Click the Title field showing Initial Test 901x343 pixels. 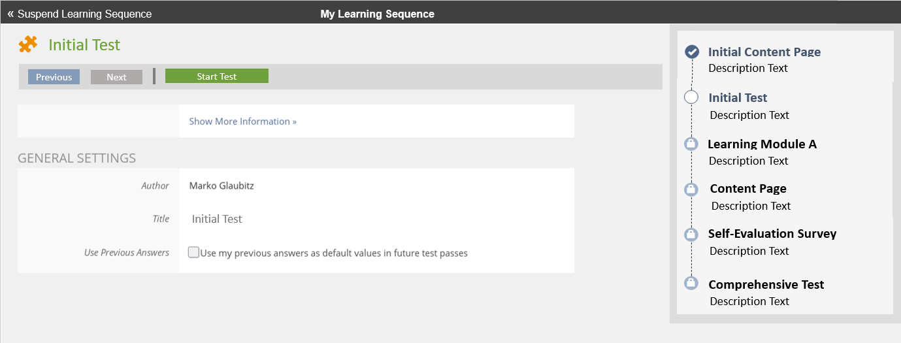[x=217, y=219]
